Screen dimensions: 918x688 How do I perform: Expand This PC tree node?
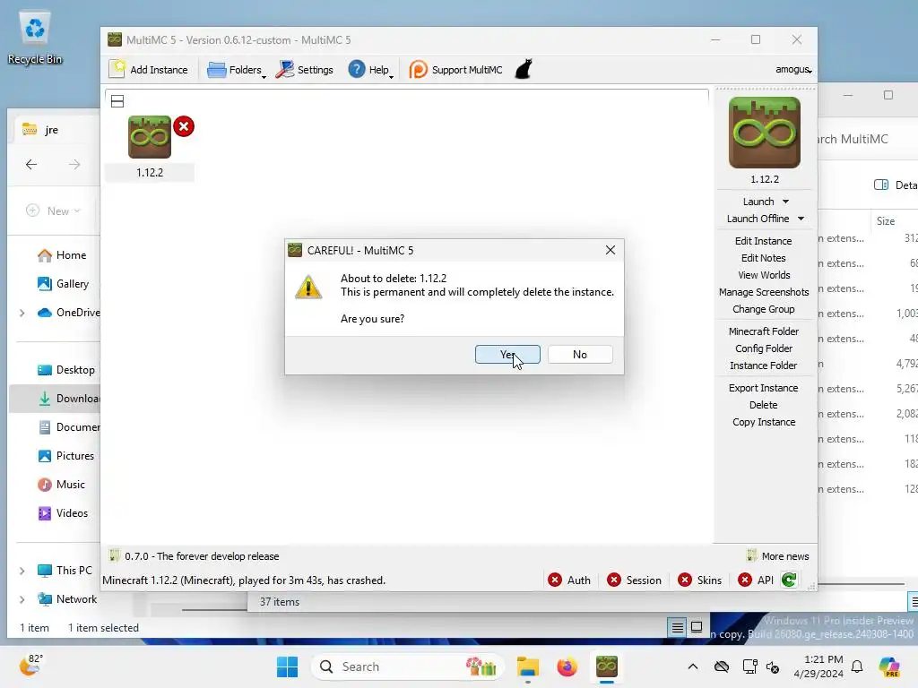click(22, 571)
